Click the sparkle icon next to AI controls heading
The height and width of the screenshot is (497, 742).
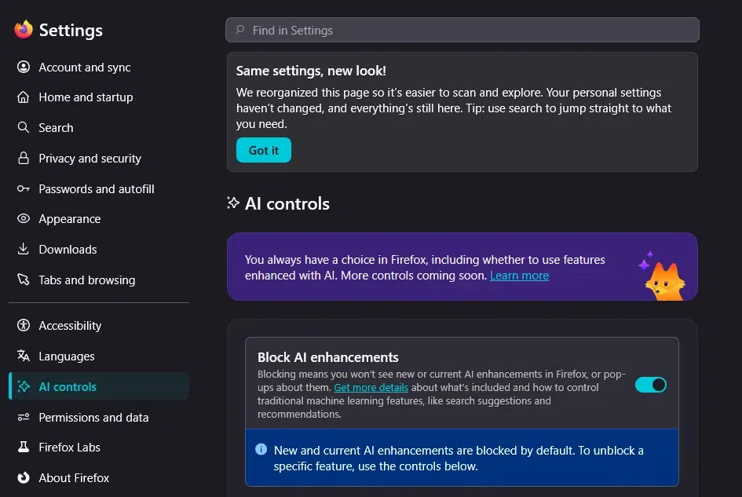point(233,203)
